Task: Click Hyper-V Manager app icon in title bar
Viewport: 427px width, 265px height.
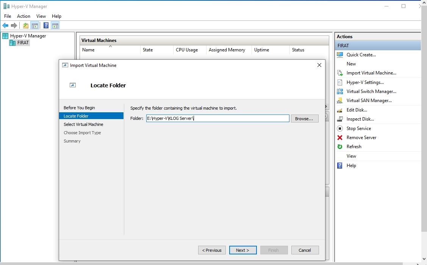Action: coord(6,6)
